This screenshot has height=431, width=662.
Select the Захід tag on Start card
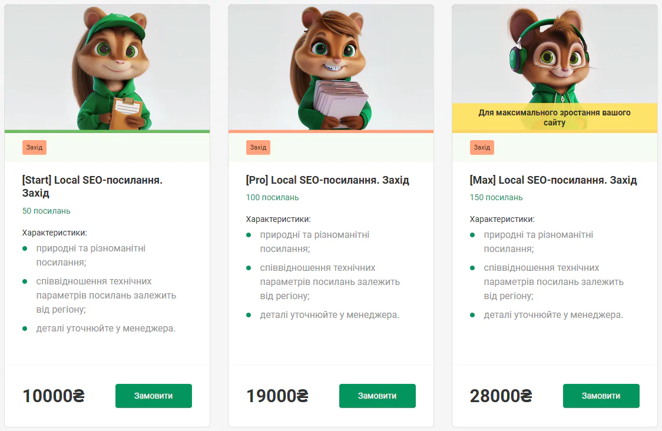tap(34, 147)
